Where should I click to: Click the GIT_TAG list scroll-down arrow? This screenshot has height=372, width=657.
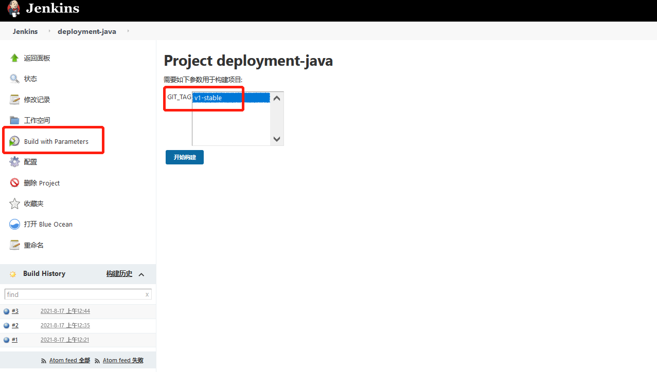[x=277, y=139]
